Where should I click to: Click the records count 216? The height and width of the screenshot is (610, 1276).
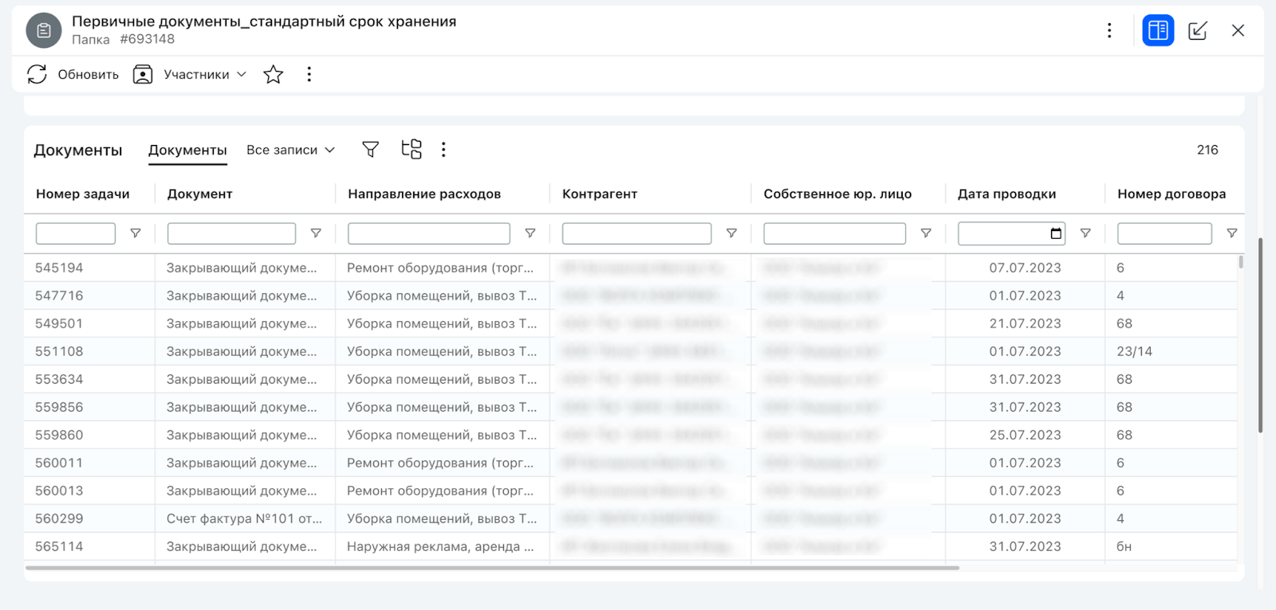(x=1207, y=150)
